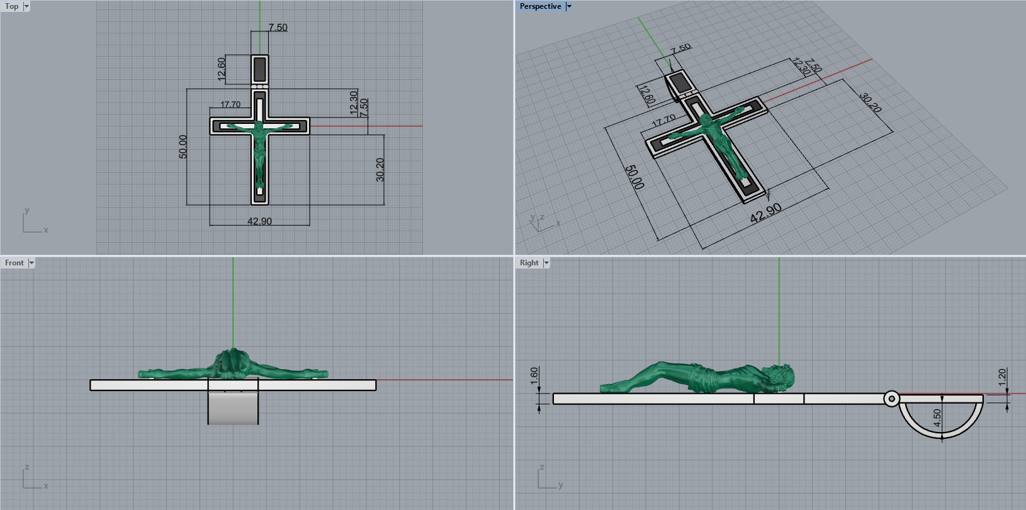Open the Right viewport dropdown arrow
The image size is (1026, 510).
tap(546, 263)
